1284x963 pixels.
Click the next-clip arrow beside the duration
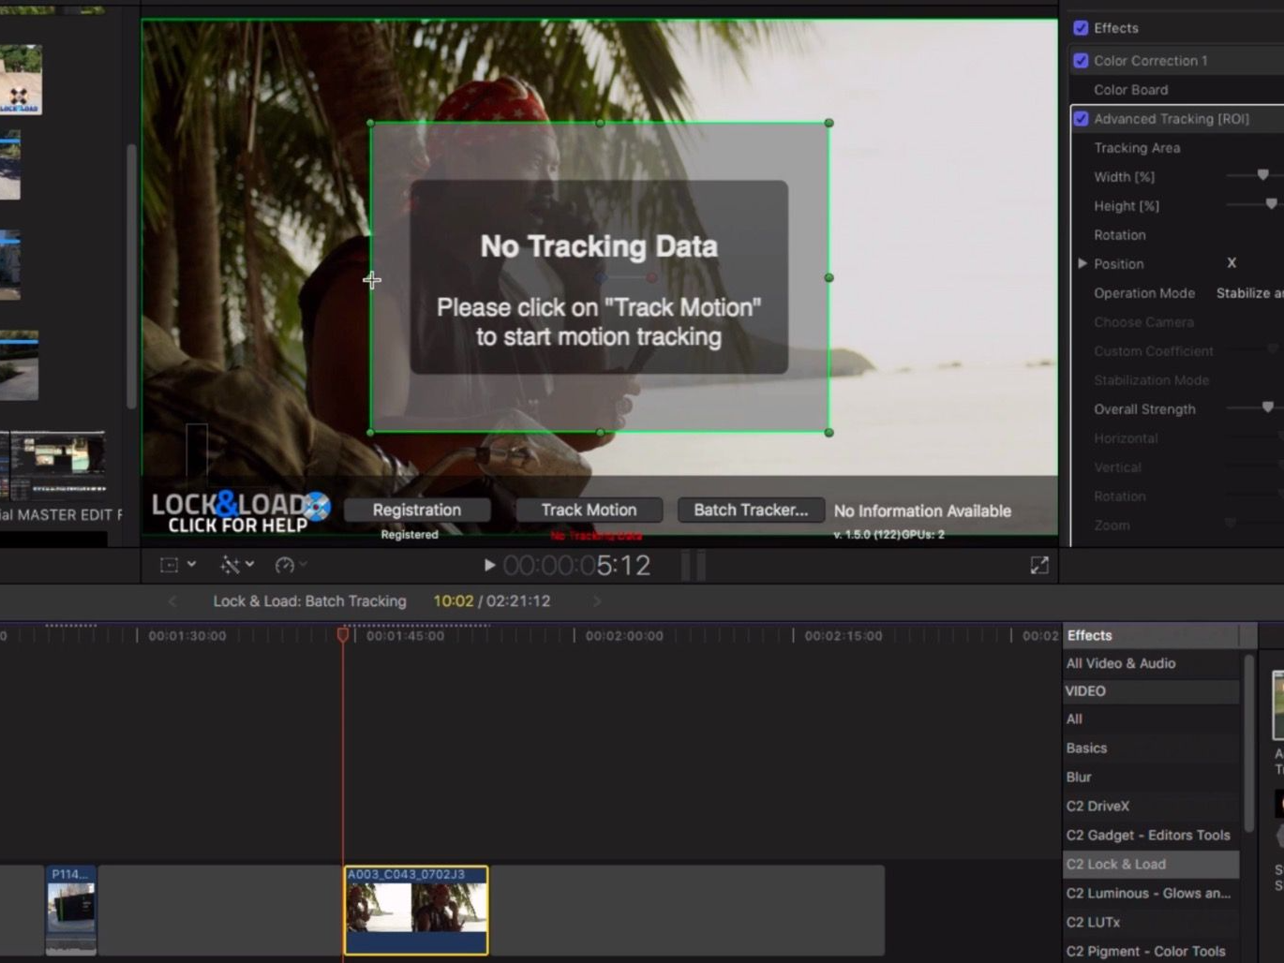pos(597,600)
